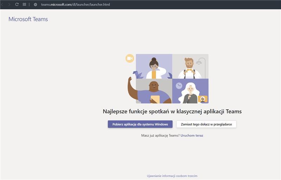
Task: Choose "Zamiast tego dołącz w przeglądarce"
Action: pyautogui.click(x=206, y=124)
